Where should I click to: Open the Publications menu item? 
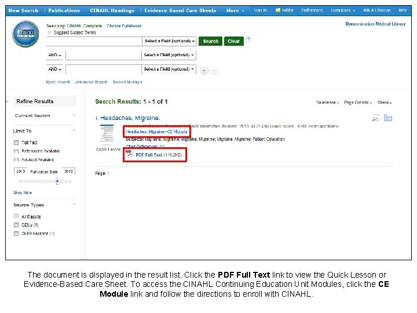click(x=64, y=10)
